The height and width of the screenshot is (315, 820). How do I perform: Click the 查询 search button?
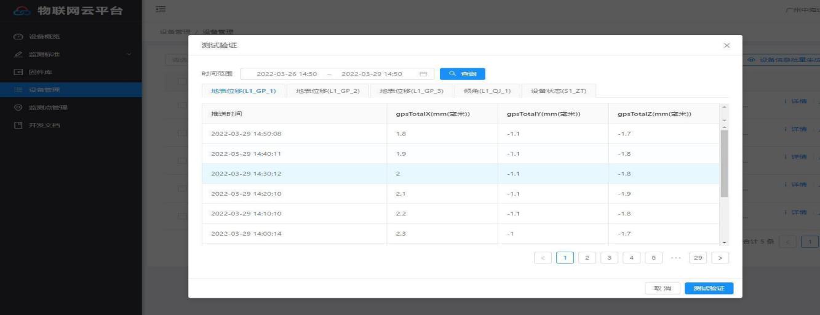click(x=462, y=74)
